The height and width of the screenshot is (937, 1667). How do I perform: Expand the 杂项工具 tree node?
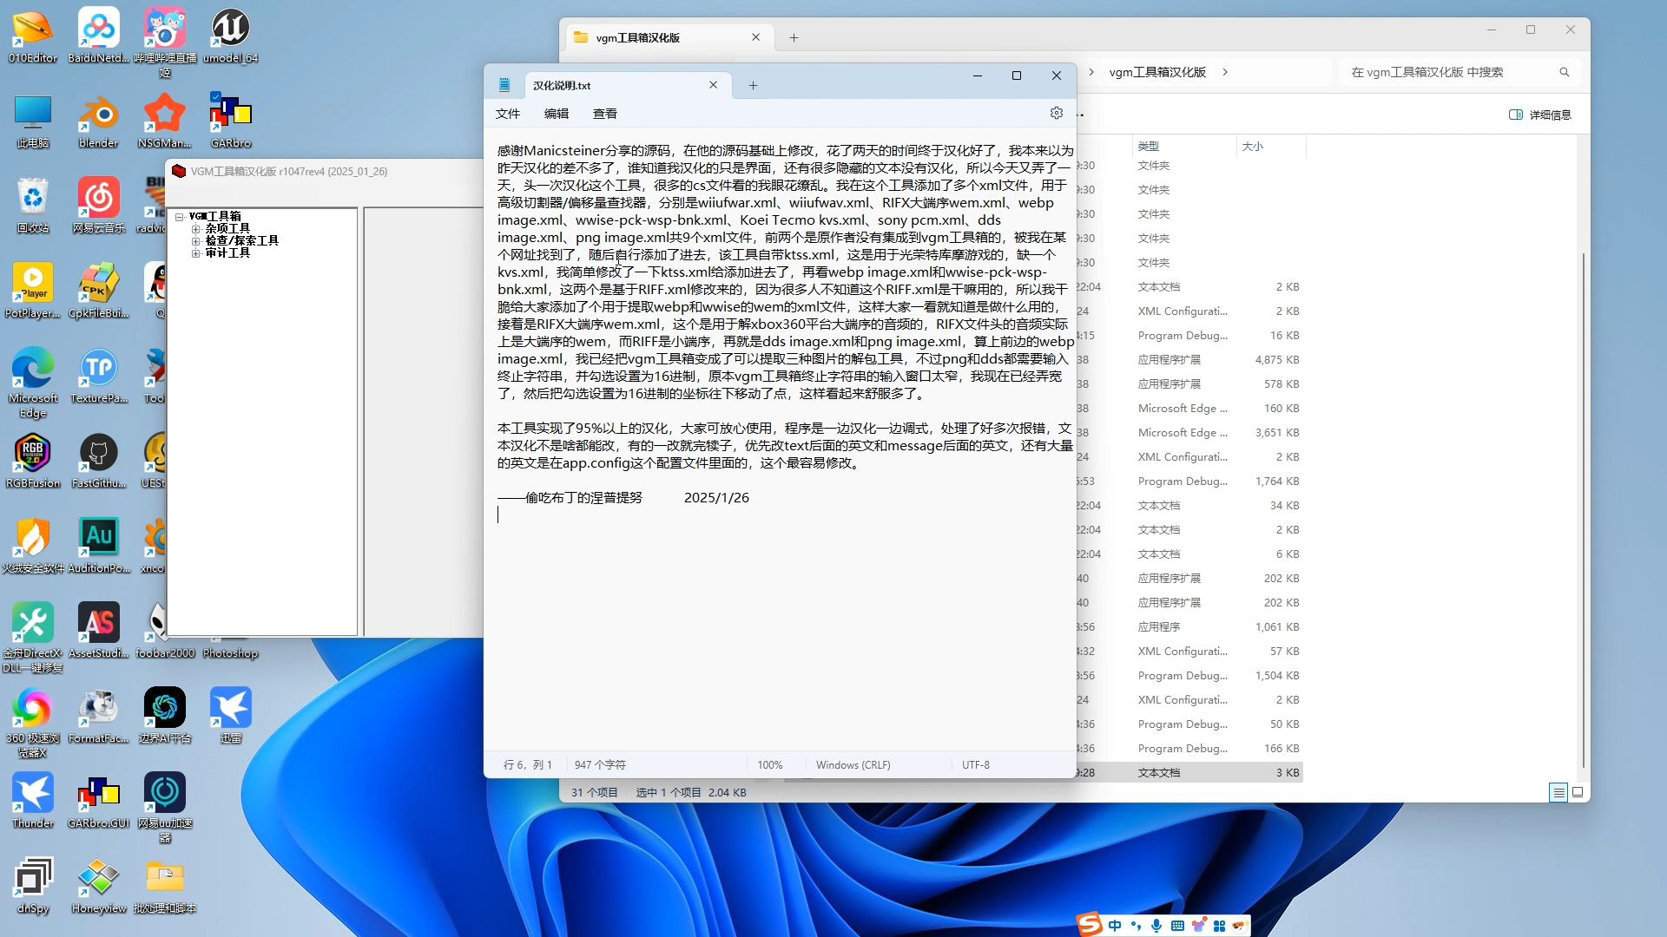coord(196,229)
